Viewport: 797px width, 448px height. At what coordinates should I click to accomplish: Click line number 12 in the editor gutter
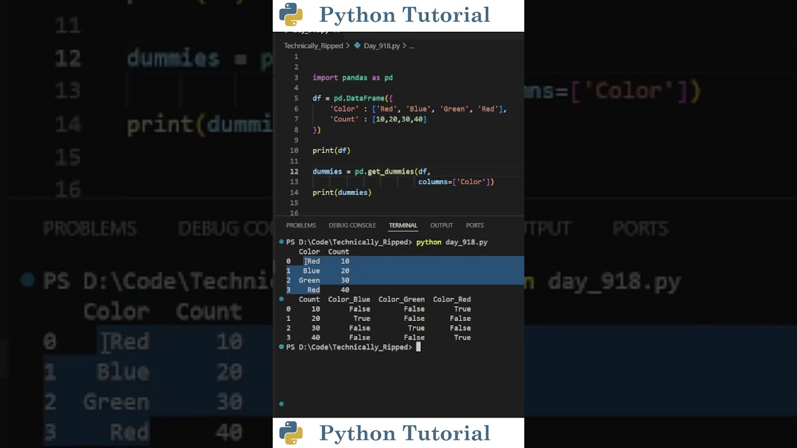pyautogui.click(x=295, y=172)
